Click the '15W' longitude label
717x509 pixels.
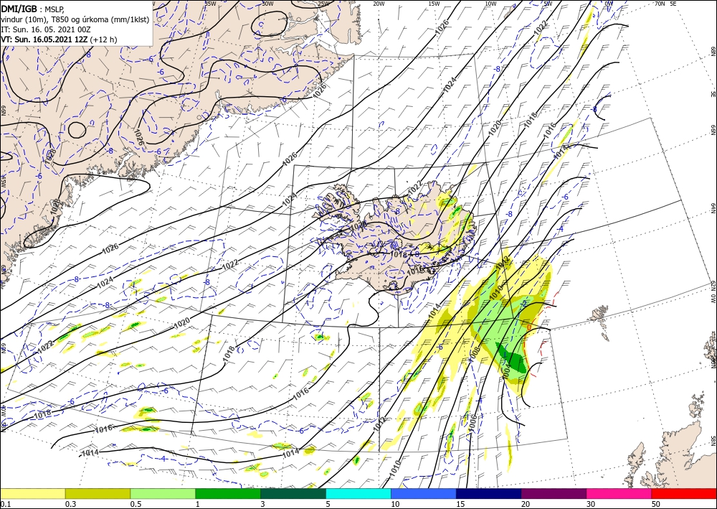click(x=434, y=4)
